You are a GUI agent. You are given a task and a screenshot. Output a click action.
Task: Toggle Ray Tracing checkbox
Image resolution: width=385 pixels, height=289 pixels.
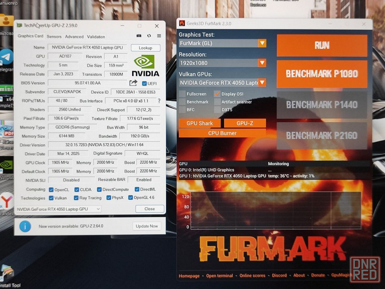click(76, 198)
